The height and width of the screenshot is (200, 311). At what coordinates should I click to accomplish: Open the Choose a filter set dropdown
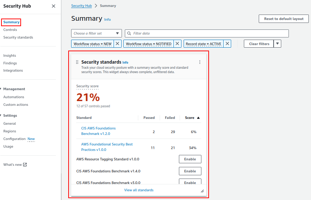point(97,33)
